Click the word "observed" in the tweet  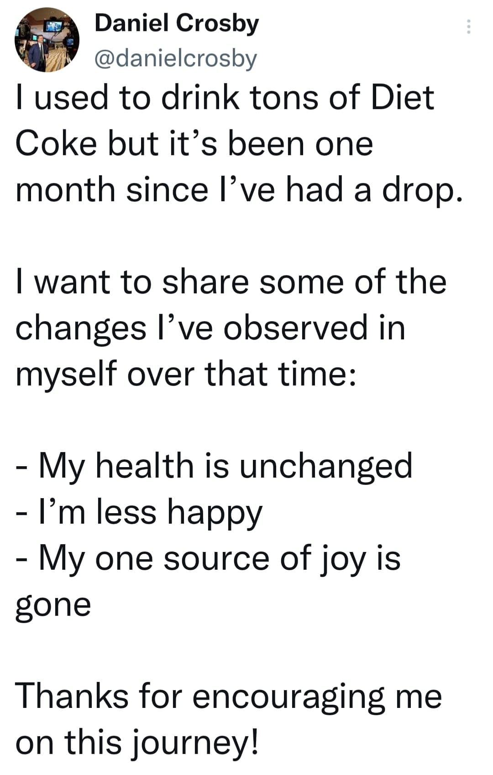[x=295, y=328]
